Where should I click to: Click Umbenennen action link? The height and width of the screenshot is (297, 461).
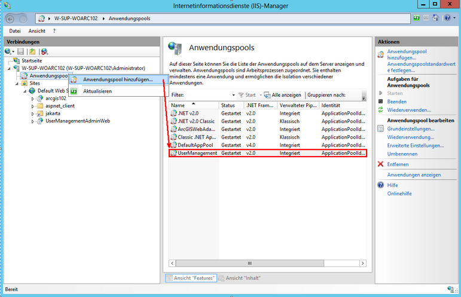point(402,154)
